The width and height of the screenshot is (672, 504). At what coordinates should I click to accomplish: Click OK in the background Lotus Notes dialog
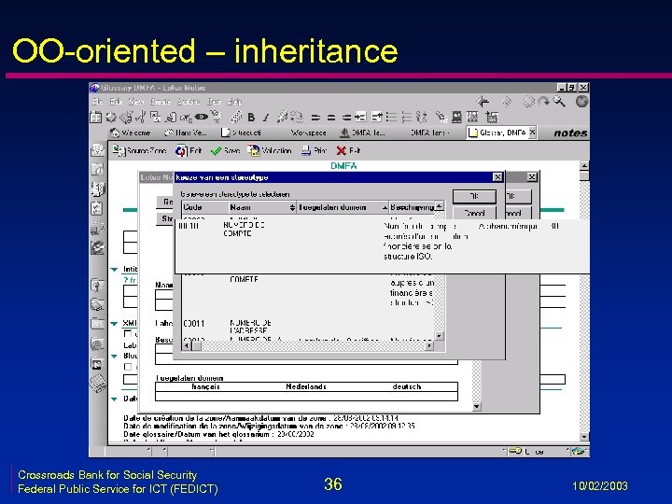click(518, 196)
